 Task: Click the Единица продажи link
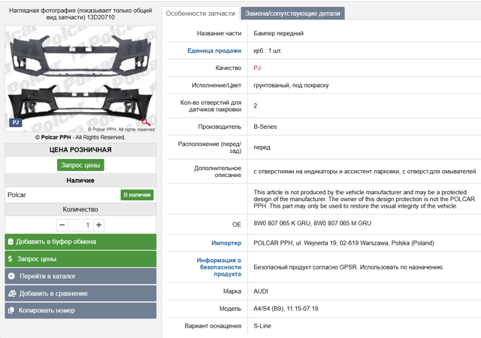click(x=214, y=50)
